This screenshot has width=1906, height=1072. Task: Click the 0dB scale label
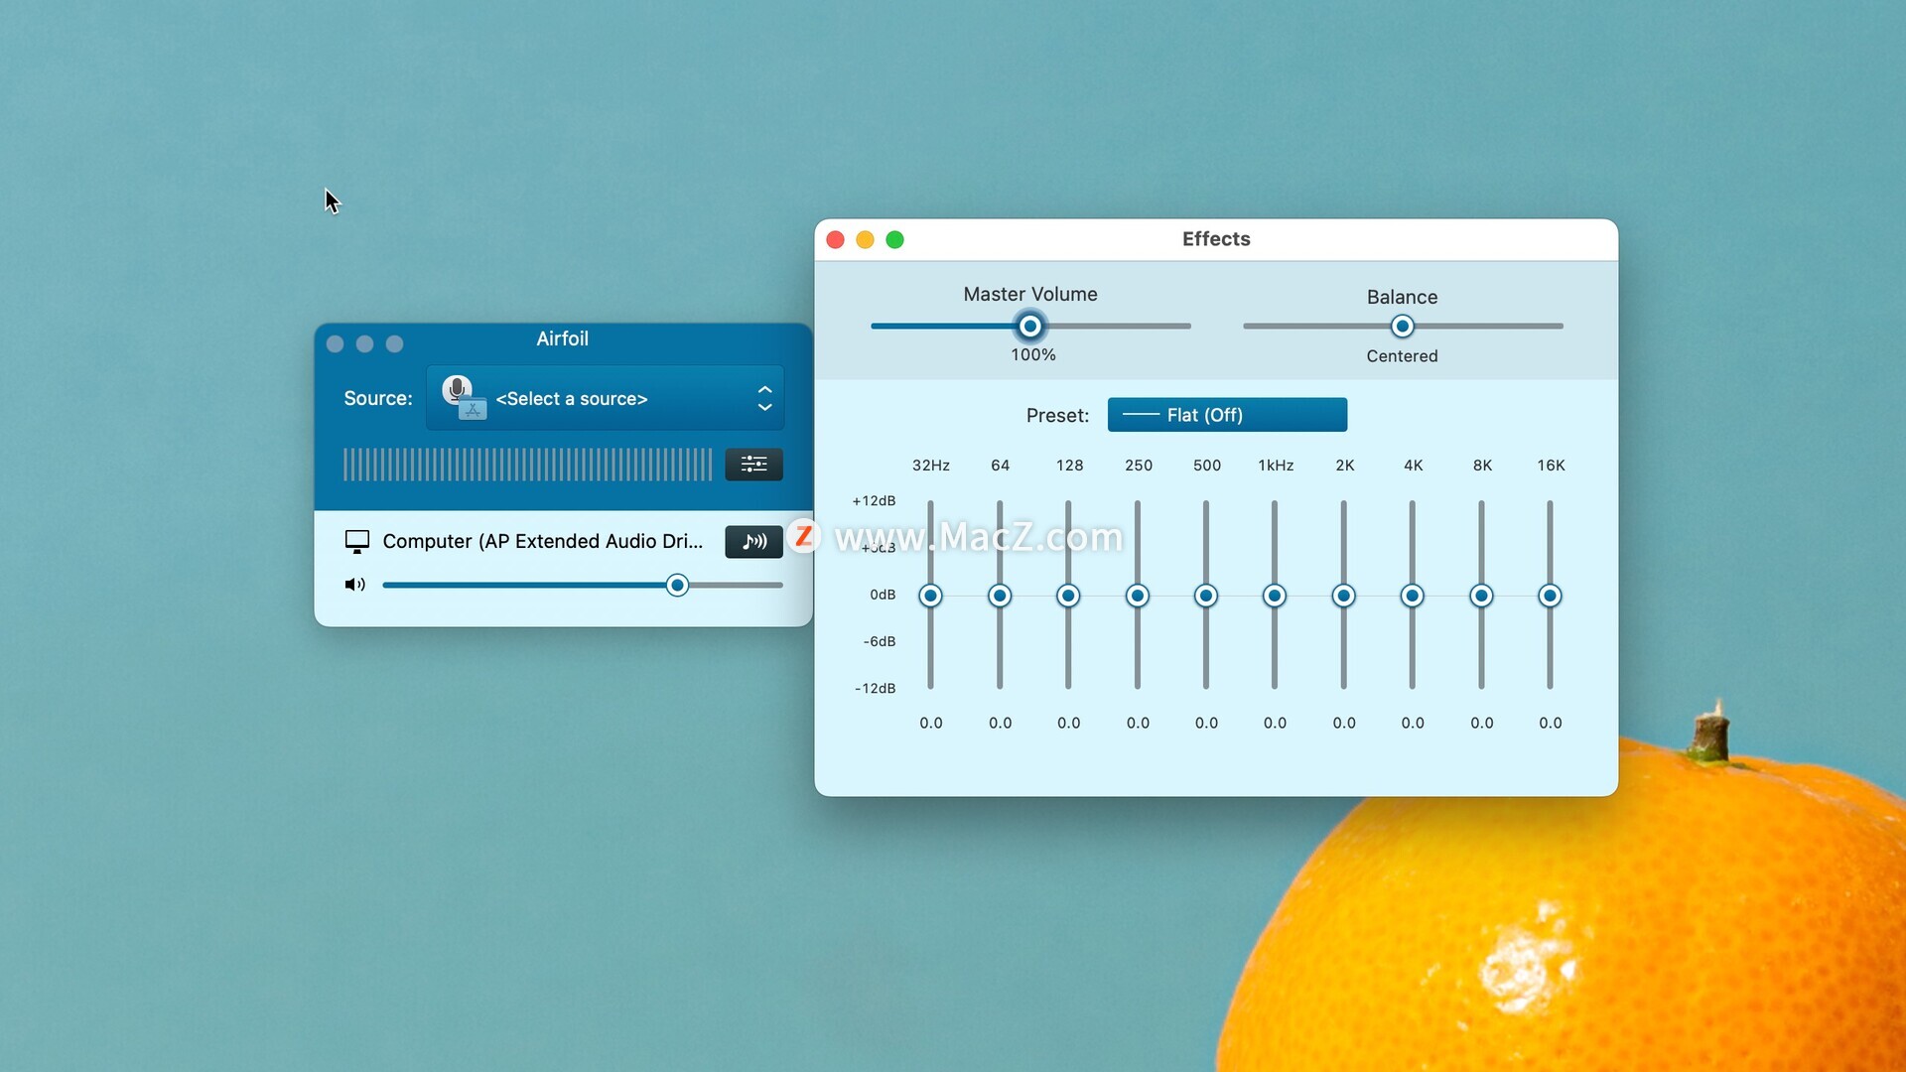883,595
